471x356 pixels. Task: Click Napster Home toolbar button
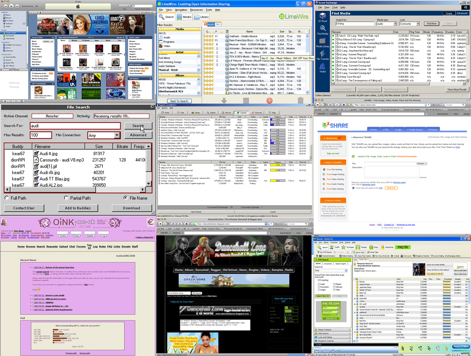(165, 112)
